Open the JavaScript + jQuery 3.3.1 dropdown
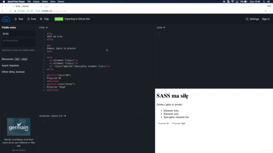 pyautogui.click(x=52, y=116)
